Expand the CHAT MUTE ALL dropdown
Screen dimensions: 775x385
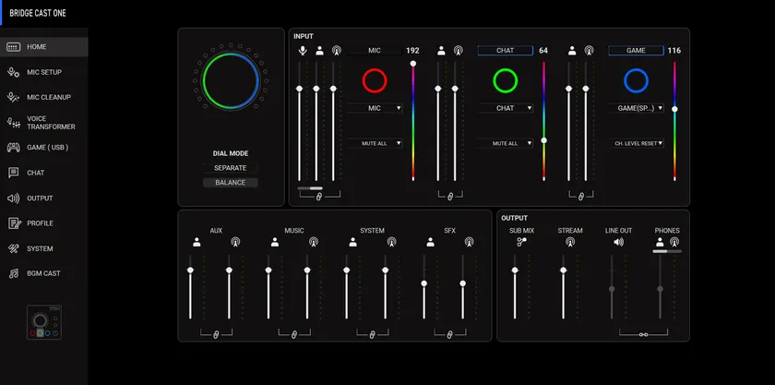click(x=505, y=143)
